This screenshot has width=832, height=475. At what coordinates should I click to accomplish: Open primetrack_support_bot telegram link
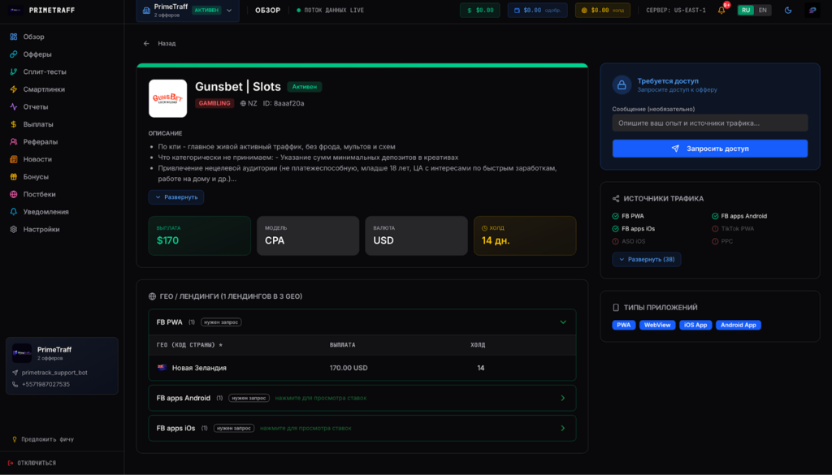pos(54,373)
